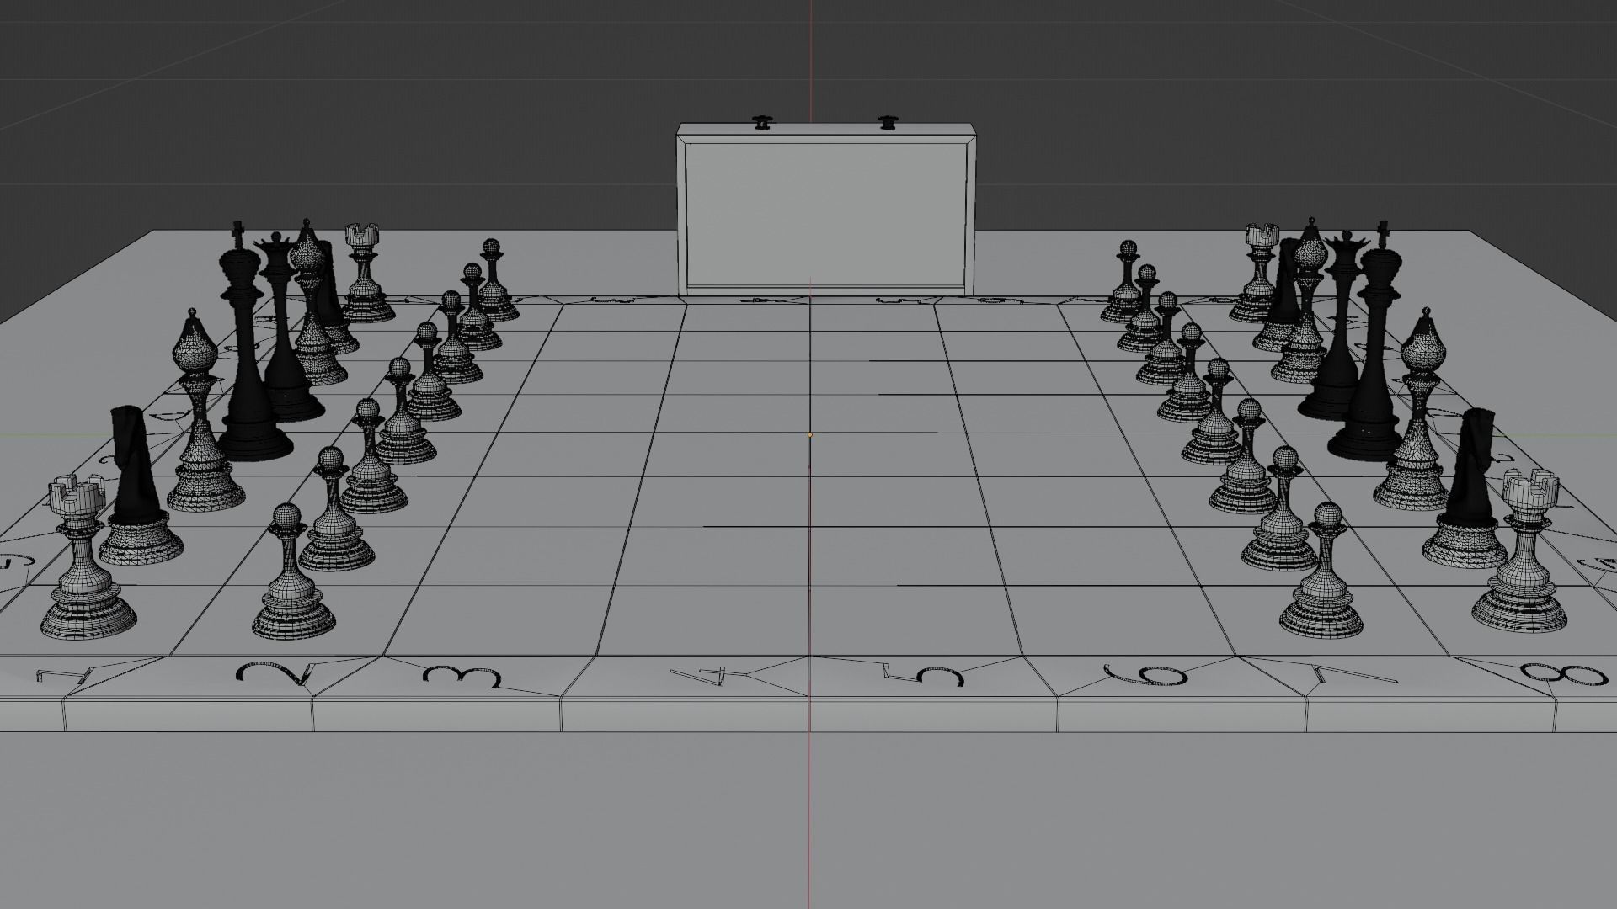This screenshot has height=909, width=1617.
Task: Click the number 8 label on board edge
Action: pyautogui.click(x=1565, y=673)
